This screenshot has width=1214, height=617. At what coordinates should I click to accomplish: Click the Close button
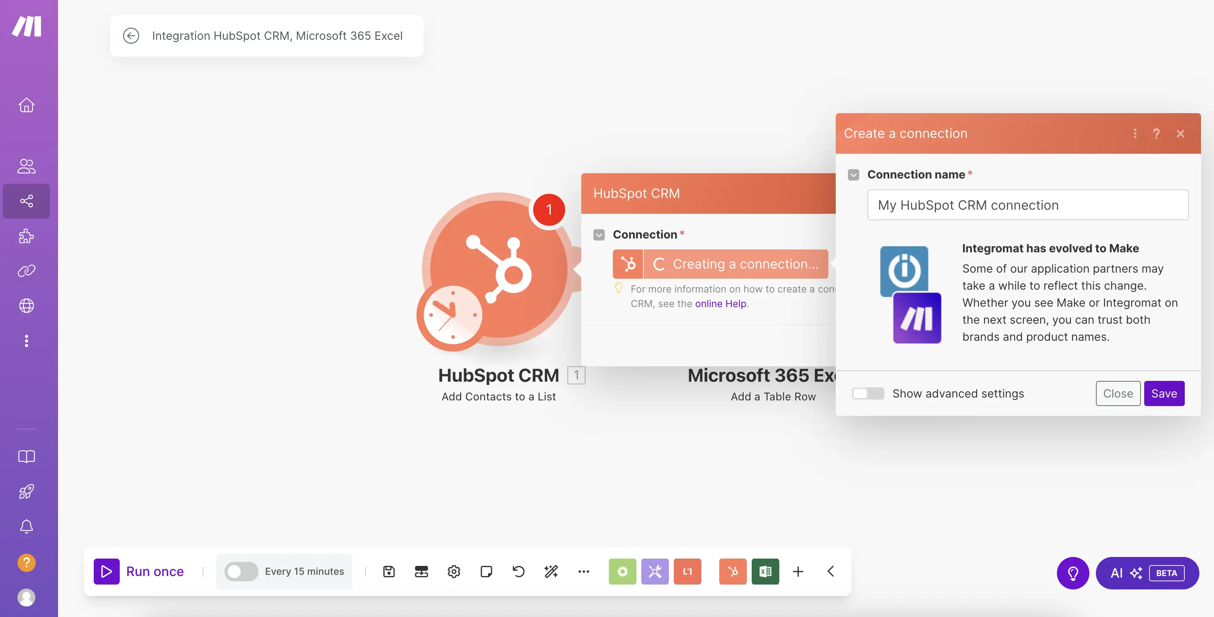click(1118, 393)
